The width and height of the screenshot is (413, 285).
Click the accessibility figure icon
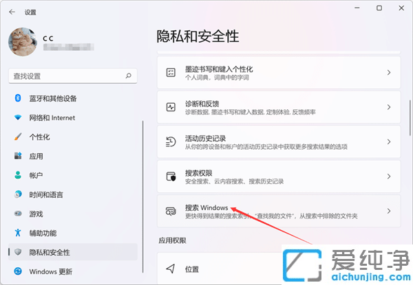[18, 233]
